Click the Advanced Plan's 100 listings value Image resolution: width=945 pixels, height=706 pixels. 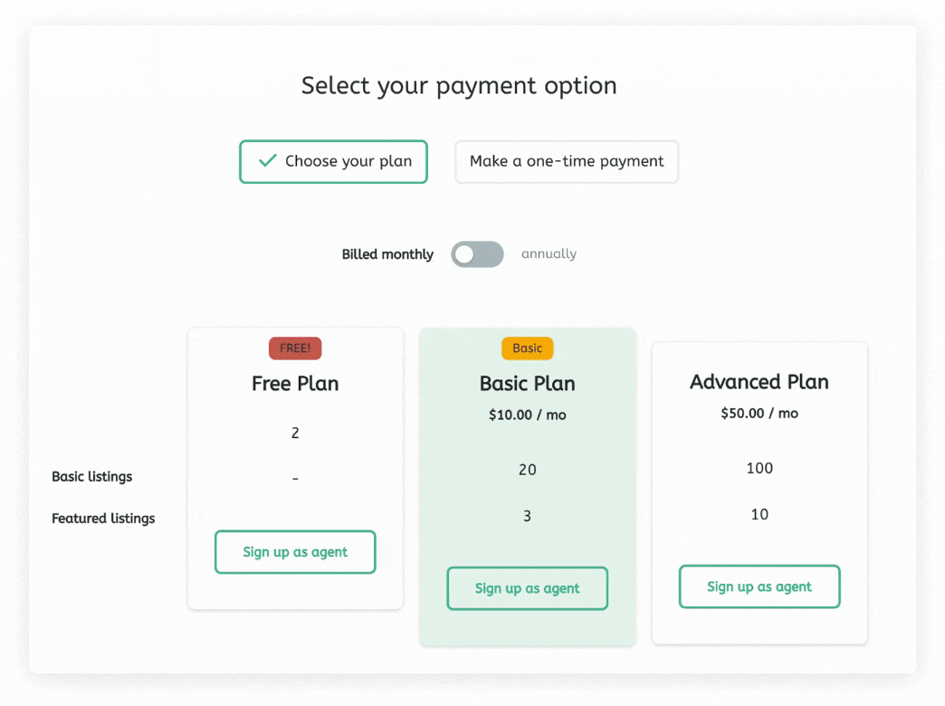pos(759,468)
